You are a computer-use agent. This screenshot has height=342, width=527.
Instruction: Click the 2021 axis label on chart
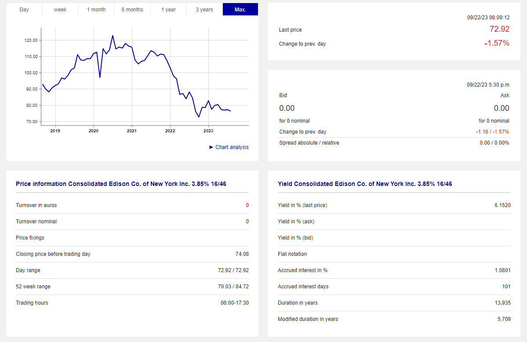(x=132, y=131)
